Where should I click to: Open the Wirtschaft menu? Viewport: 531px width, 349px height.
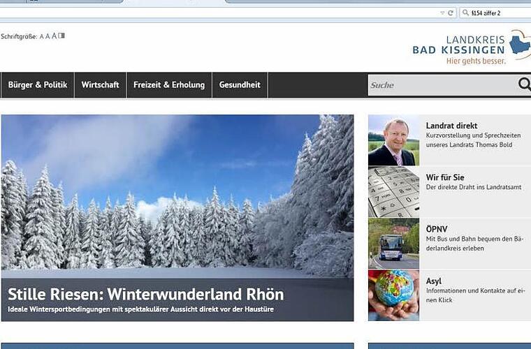pyautogui.click(x=100, y=85)
